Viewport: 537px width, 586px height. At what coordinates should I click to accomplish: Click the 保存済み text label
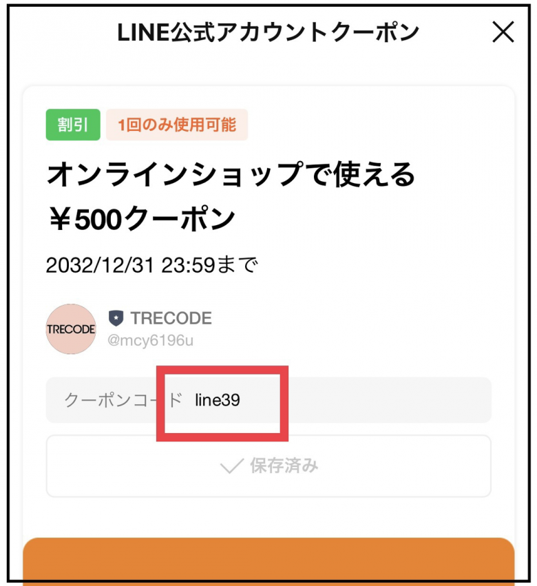point(284,467)
